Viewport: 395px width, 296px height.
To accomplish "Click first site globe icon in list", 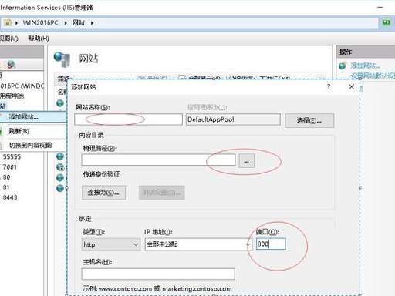I will click(60, 103).
